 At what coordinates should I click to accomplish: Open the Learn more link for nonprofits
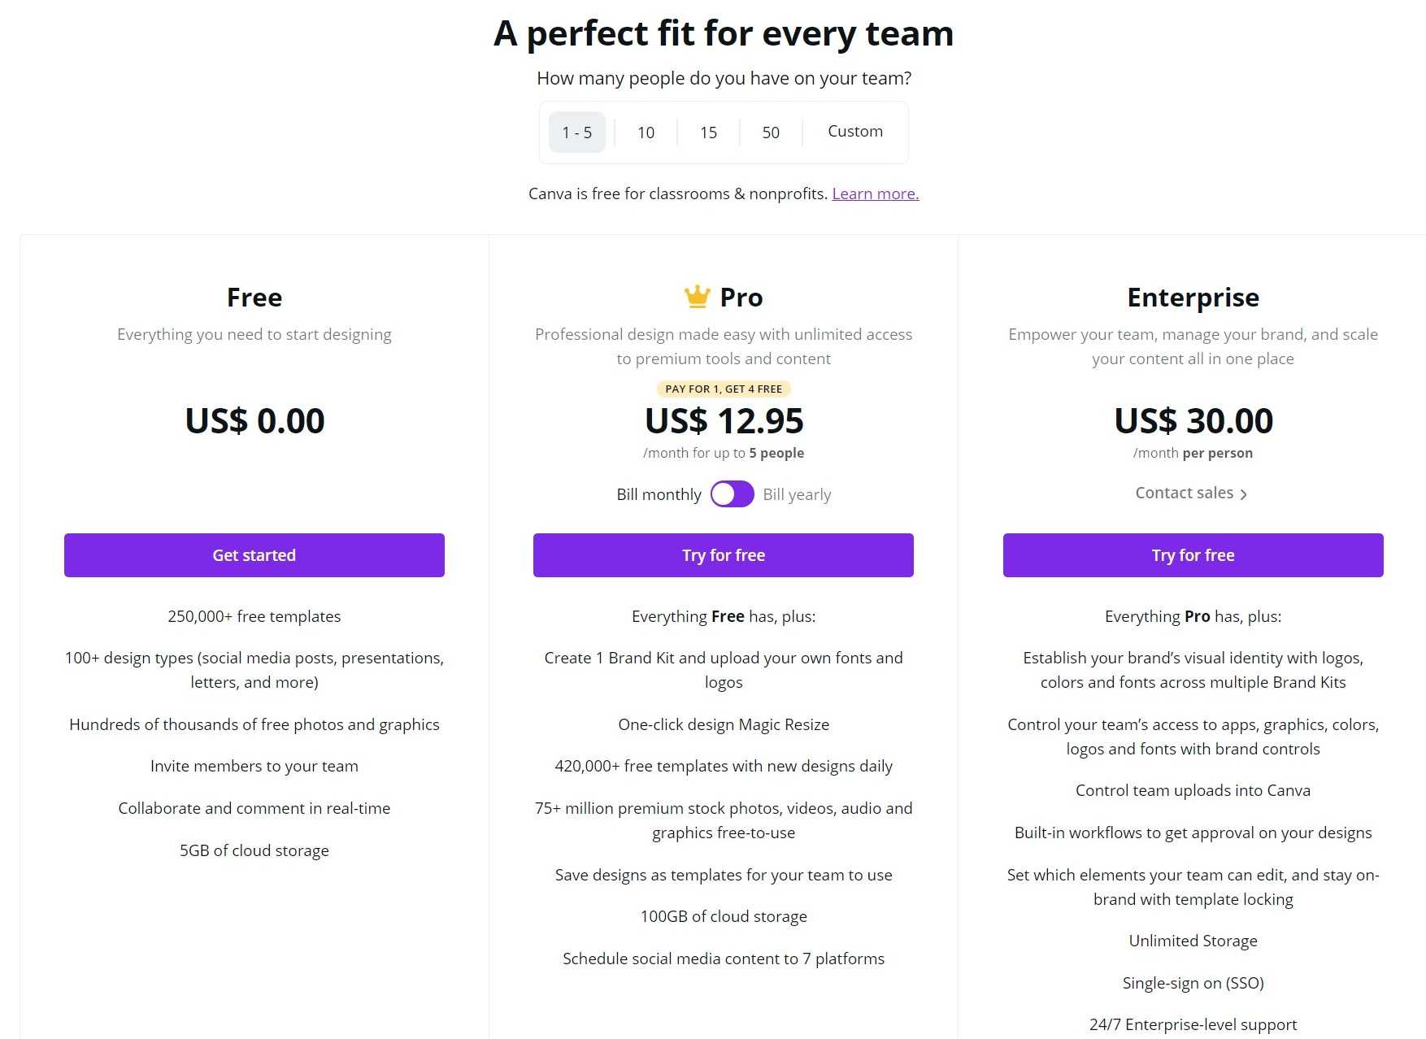click(x=875, y=193)
